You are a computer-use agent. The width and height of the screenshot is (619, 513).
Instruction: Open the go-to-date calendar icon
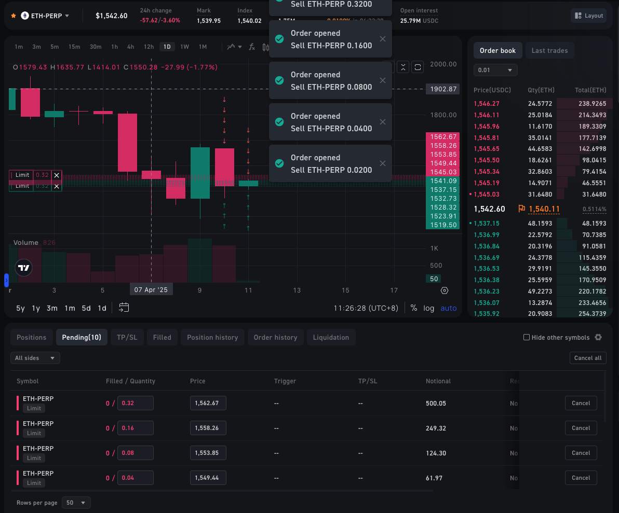click(124, 308)
